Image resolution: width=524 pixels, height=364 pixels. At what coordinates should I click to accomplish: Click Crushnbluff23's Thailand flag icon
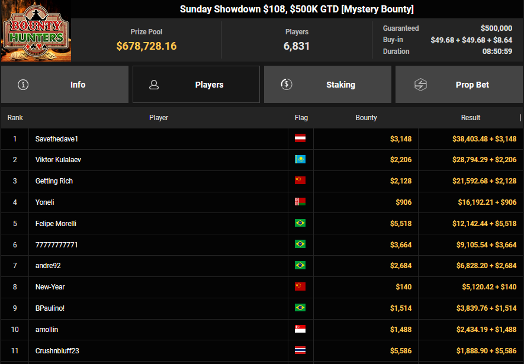[x=300, y=351]
